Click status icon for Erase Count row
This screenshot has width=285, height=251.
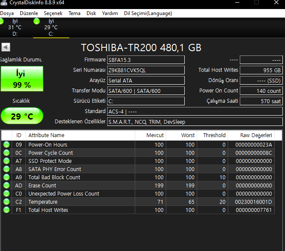click(x=6, y=186)
